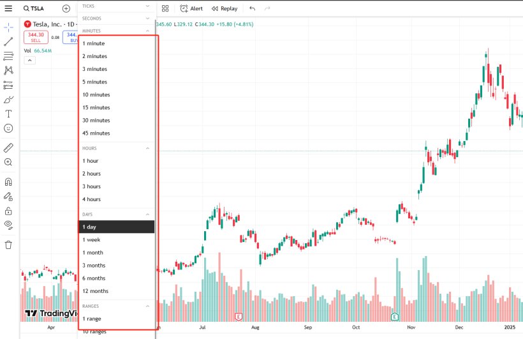Viewport: 523px width, 339px height.
Task: Choose the highlighted 1 day interval
Action: [116, 227]
